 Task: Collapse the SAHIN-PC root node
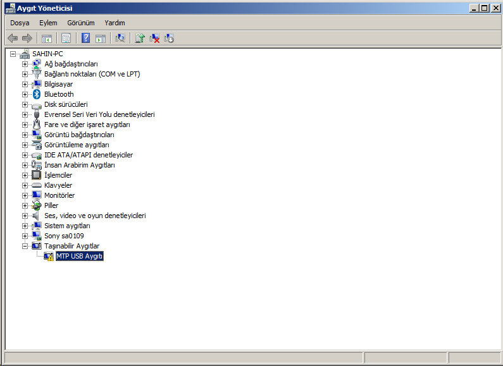13,54
